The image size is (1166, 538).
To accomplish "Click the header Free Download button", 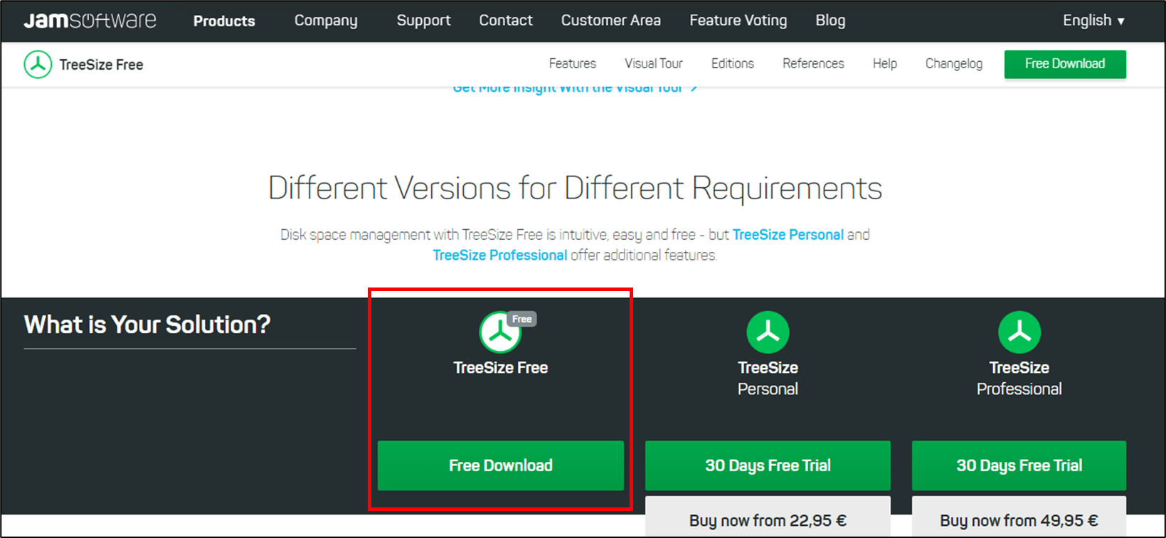I will click(1065, 64).
